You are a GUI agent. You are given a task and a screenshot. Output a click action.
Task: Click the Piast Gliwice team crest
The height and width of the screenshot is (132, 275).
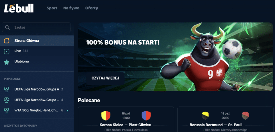click(146, 116)
